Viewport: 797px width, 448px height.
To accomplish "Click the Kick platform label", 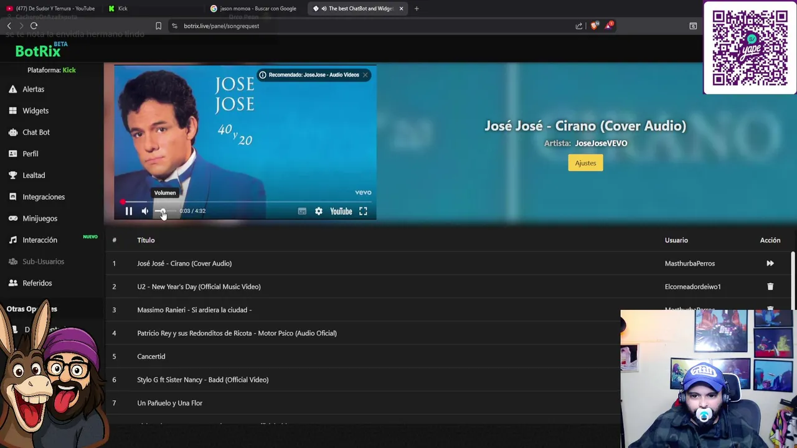I will pyautogui.click(x=69, y=70).
